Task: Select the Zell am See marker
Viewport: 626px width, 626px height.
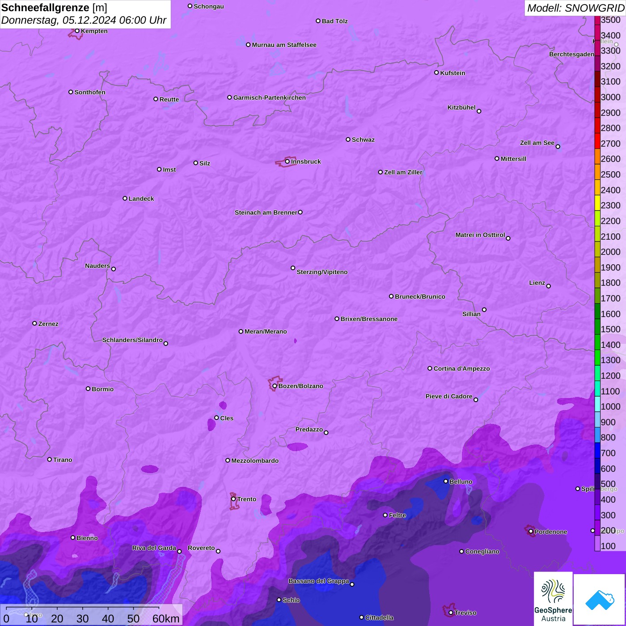Action: click(558, 147)
